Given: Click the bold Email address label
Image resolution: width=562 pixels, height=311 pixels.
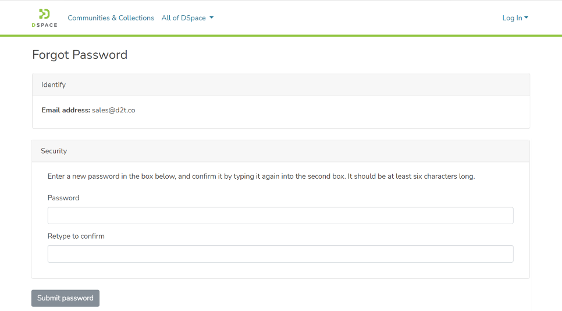Looking at the screenshot, I should [x=66, y=110].
